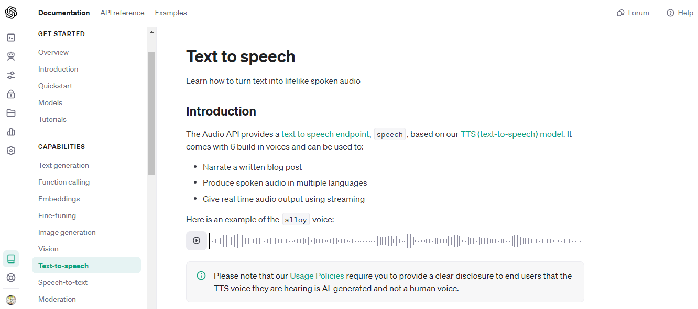Go to the Introduction sidebar page
The width and height of the screenshot is (698, 309).
pos(58,69)
